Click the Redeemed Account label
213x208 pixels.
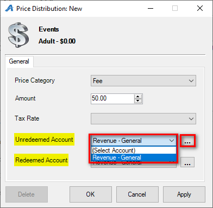[41, 160]
